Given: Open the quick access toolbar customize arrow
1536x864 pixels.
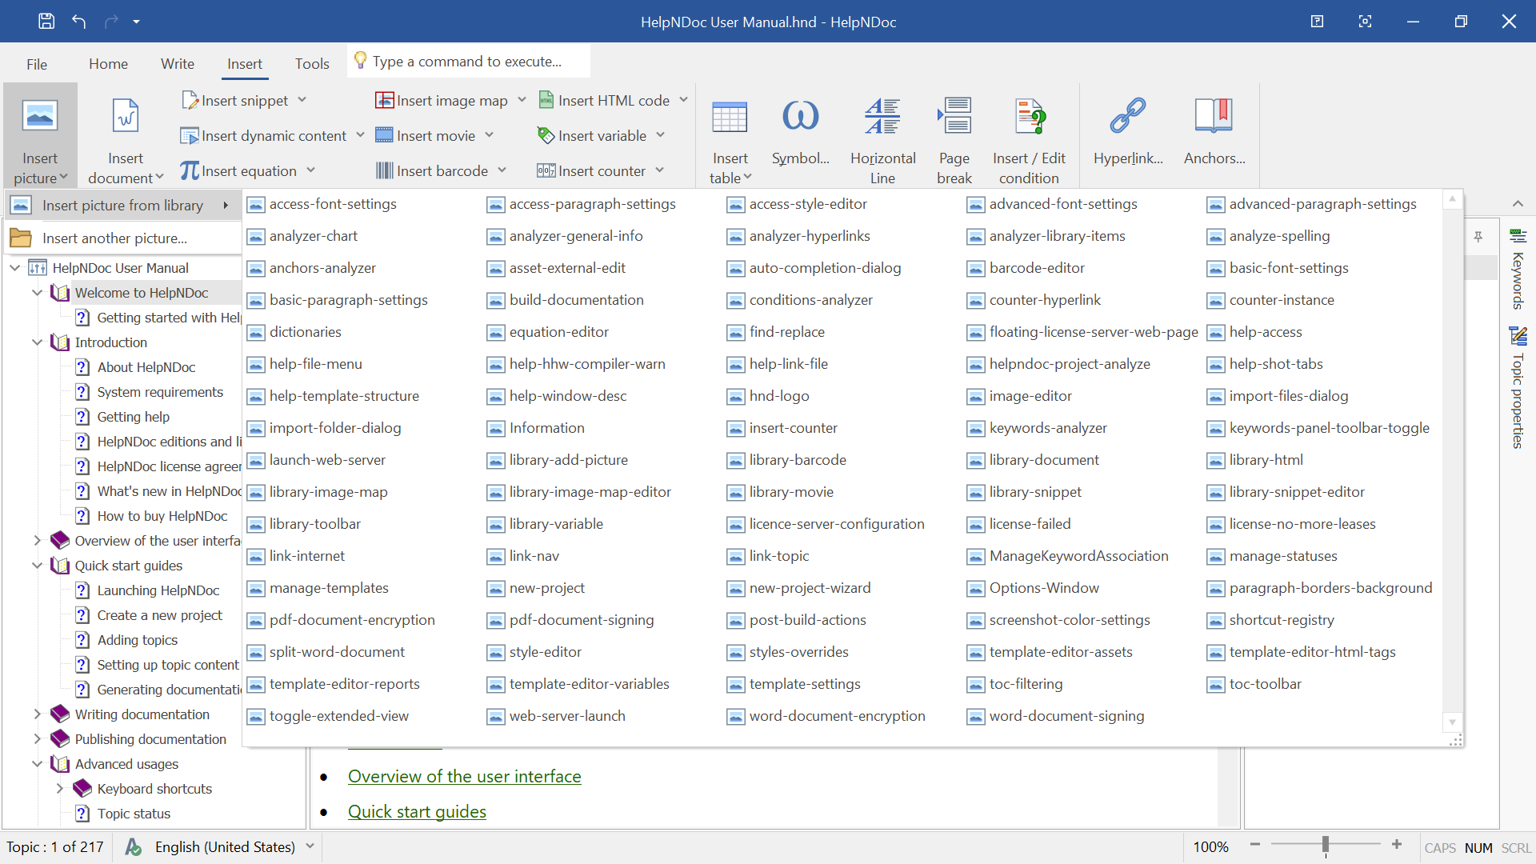Looking at the screenshot, I should click(136, 22).
